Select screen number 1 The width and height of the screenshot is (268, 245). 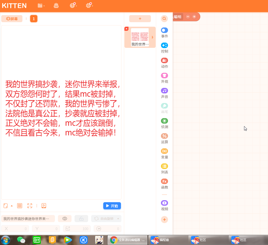click(x=34, y=19)
